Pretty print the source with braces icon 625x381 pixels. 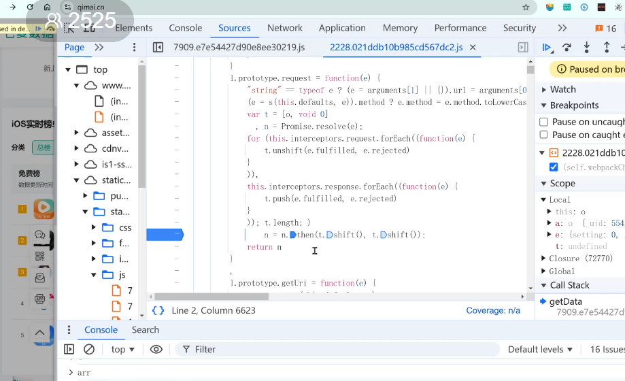coord(158,310)
